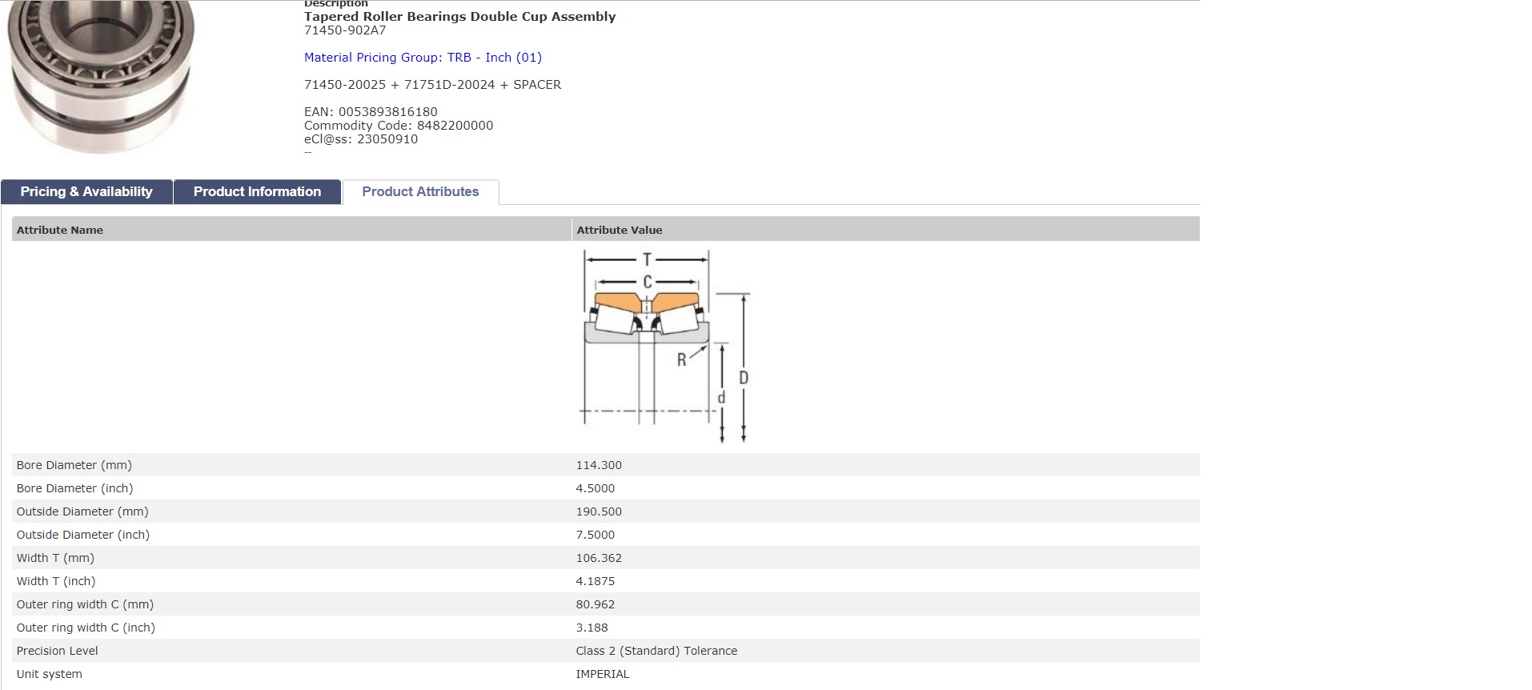1532x690 pixels.
Task: Select the Product Attributes tab
Action: [x=420, y=192]
